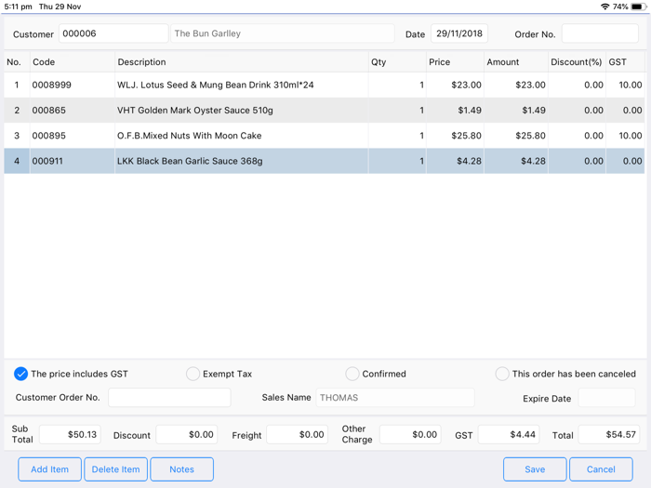Cancel the order entry
651x488 pixels.
[x=601, y=469]
